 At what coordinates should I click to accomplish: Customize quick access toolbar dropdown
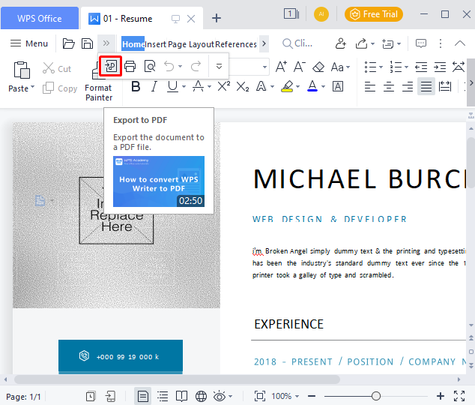coord(219,66)
